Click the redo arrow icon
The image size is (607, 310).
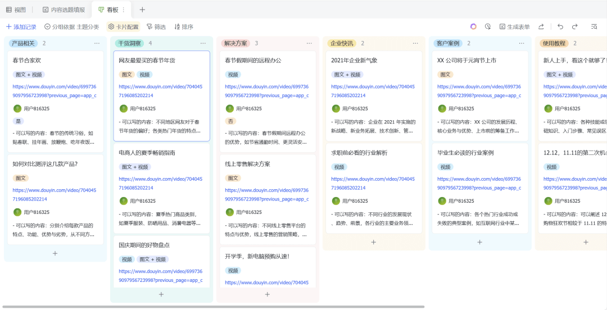pos(574,26)
